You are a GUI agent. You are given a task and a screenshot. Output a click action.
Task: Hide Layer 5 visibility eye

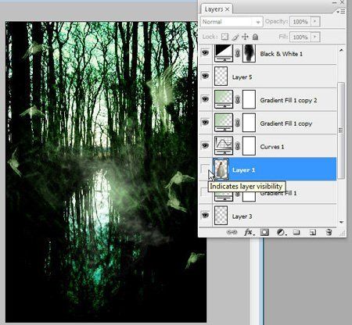coord(206,76)
